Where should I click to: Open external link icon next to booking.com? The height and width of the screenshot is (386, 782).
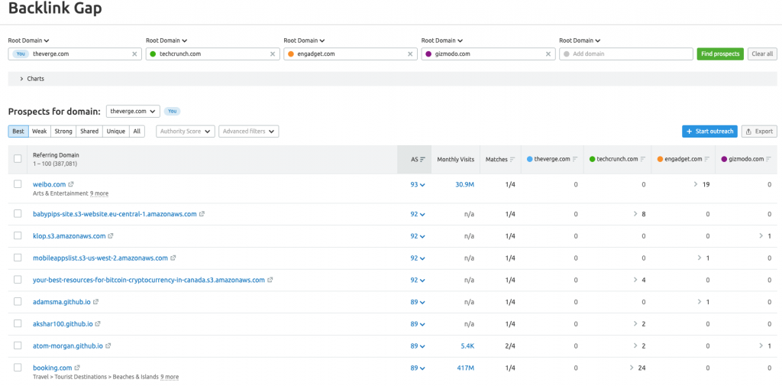coord(77,368)
